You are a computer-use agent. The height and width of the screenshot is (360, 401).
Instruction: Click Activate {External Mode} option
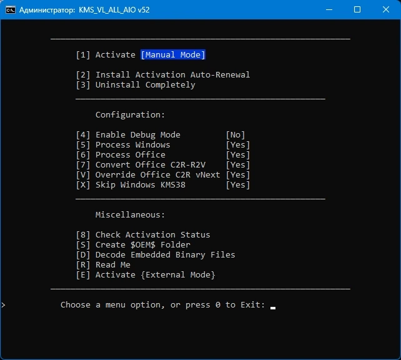(146, 275)
